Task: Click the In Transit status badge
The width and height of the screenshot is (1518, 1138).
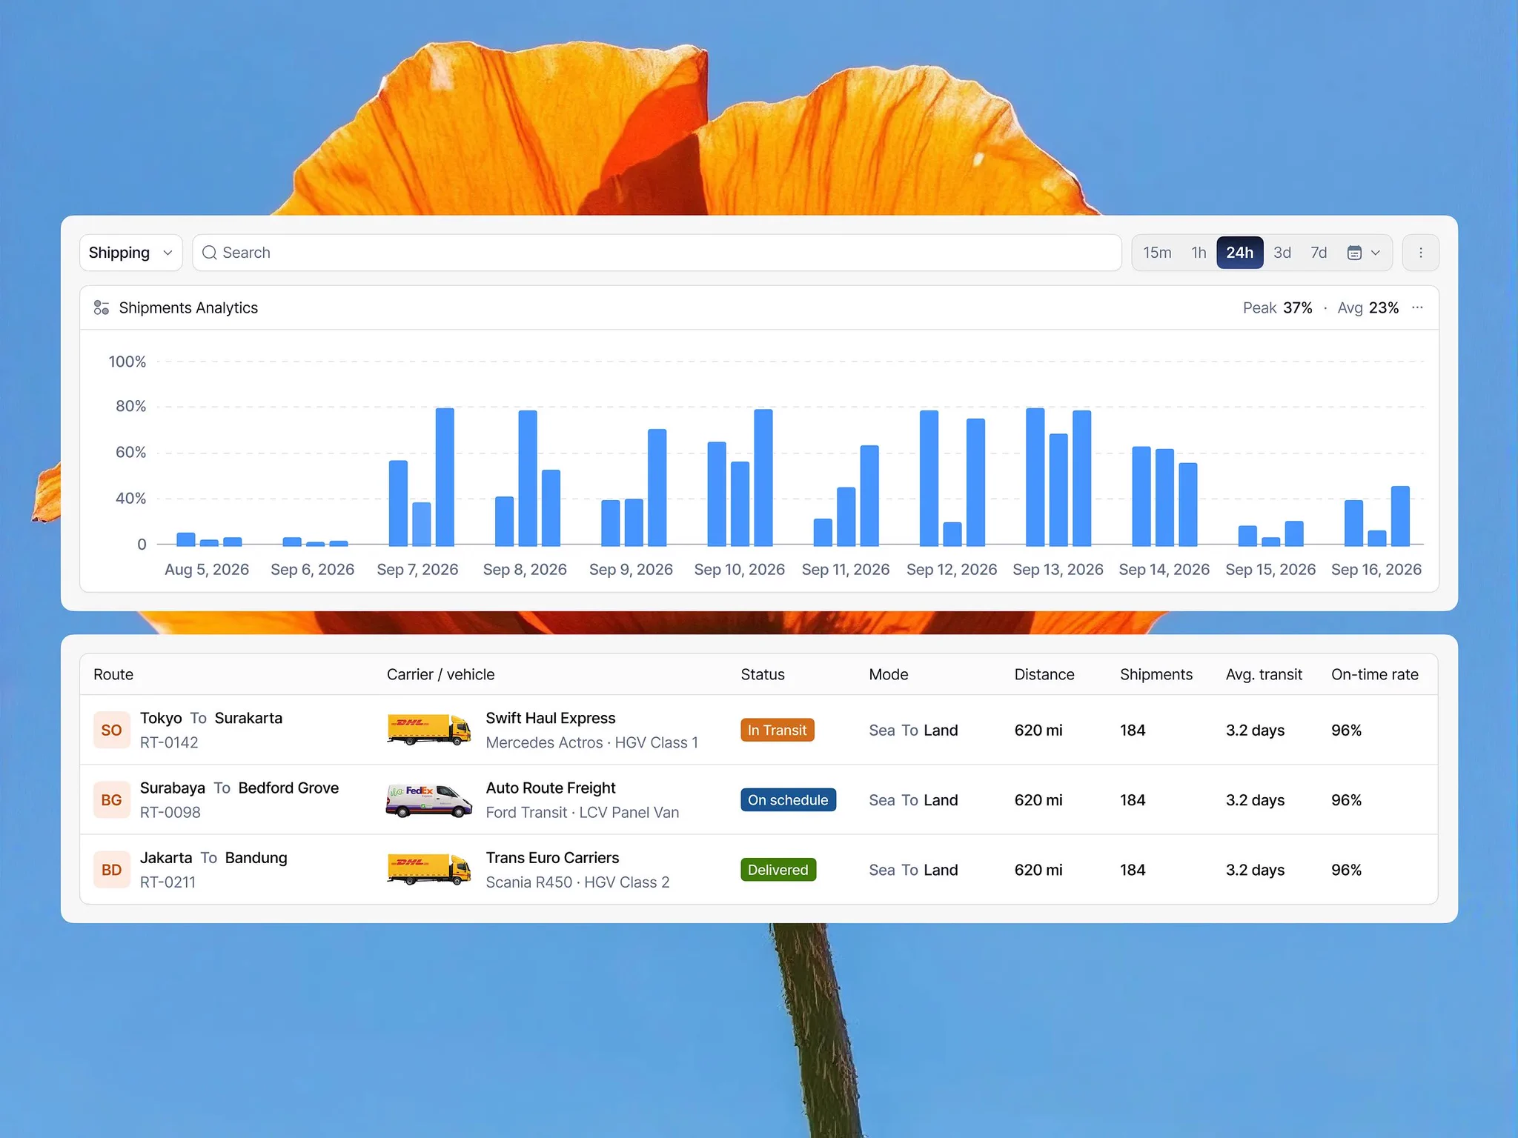Action: coord(777,730)
